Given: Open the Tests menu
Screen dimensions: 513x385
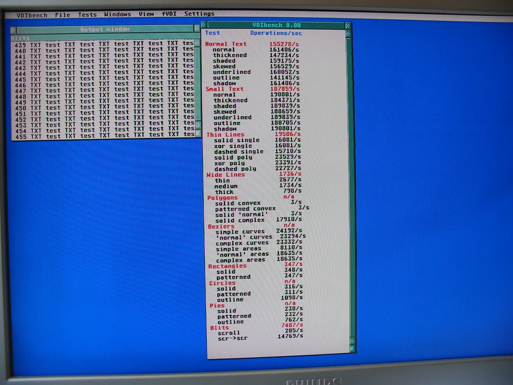Looking at the screenshot, I should (x=87, y=14).
